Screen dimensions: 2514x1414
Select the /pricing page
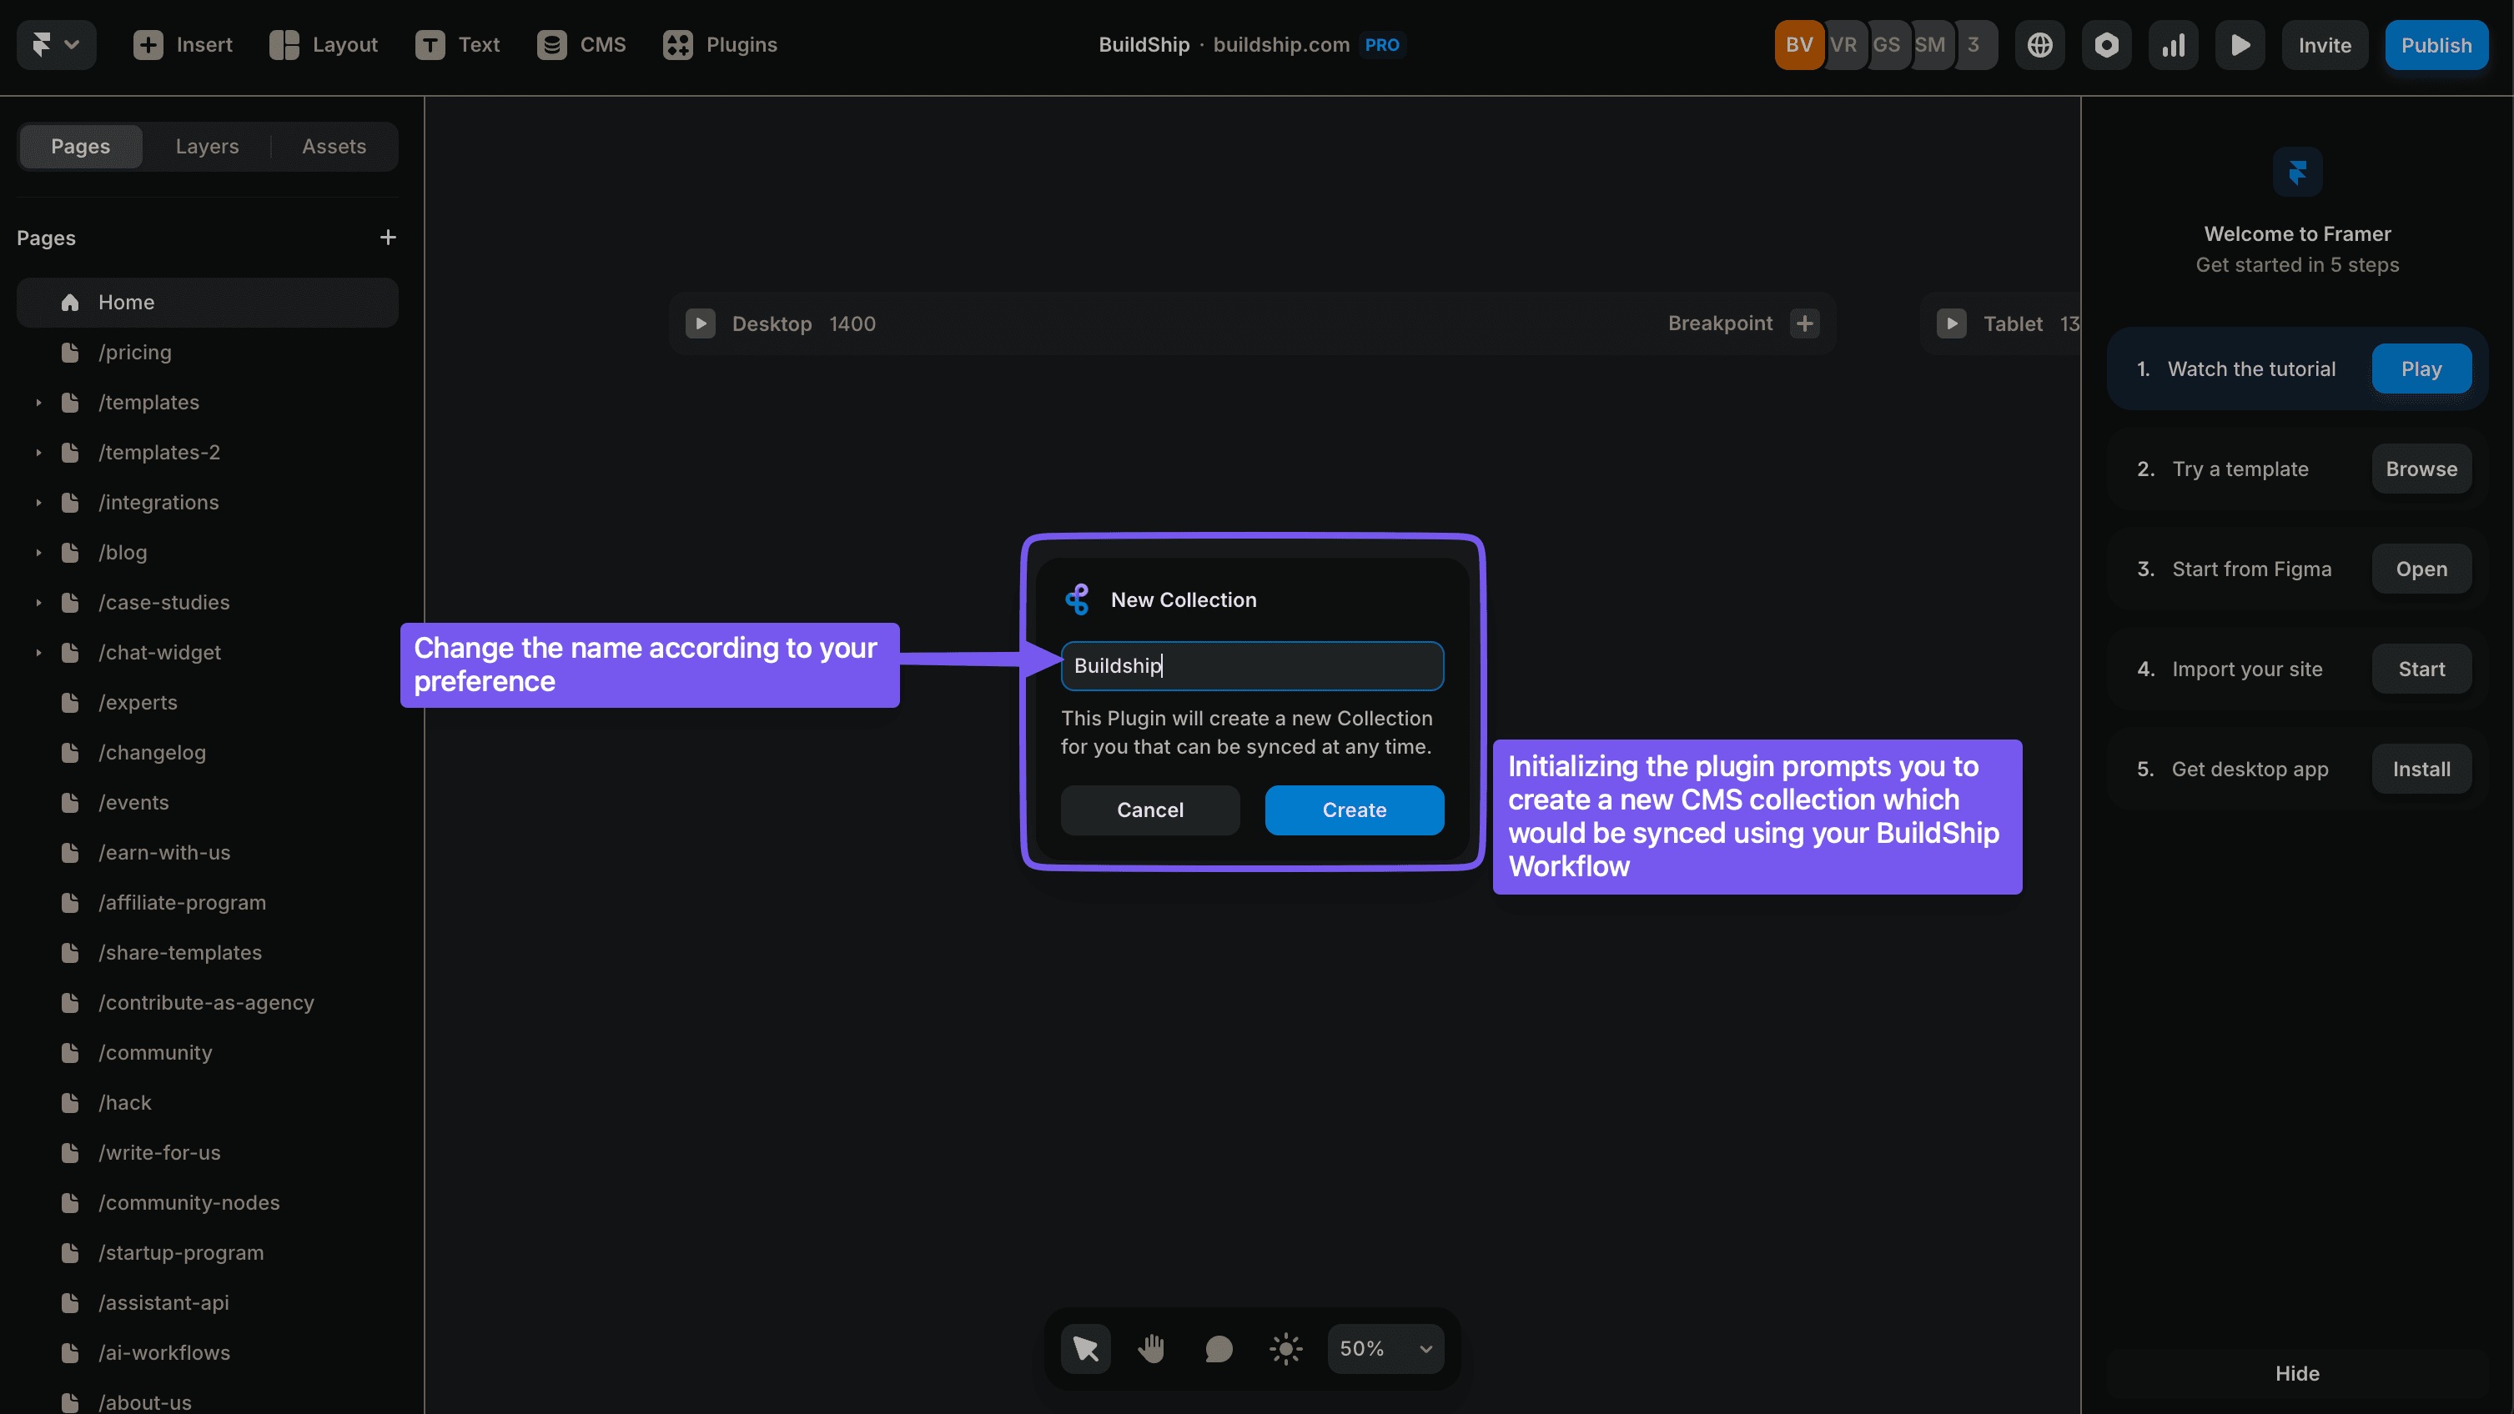[207, 352]
